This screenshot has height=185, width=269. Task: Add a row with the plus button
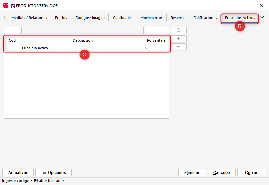point(178,39)
